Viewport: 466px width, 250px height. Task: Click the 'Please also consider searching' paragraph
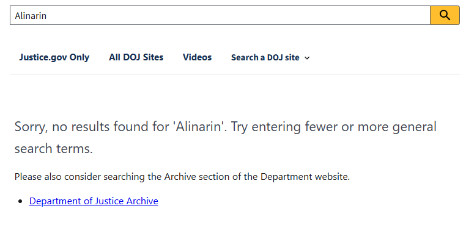pyautogui.click(x=182, y=177)
